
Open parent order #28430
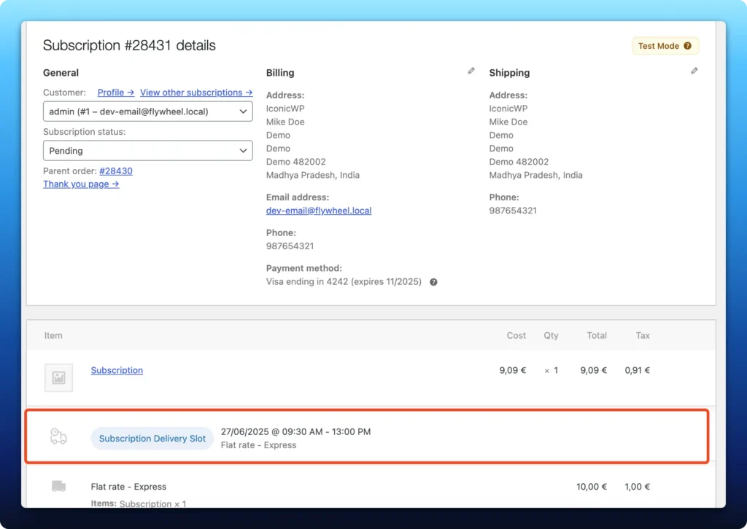(x=116, y=171)
